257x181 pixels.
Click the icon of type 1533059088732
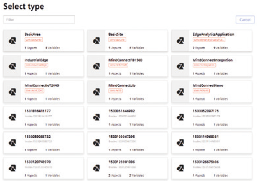point(12,143)
